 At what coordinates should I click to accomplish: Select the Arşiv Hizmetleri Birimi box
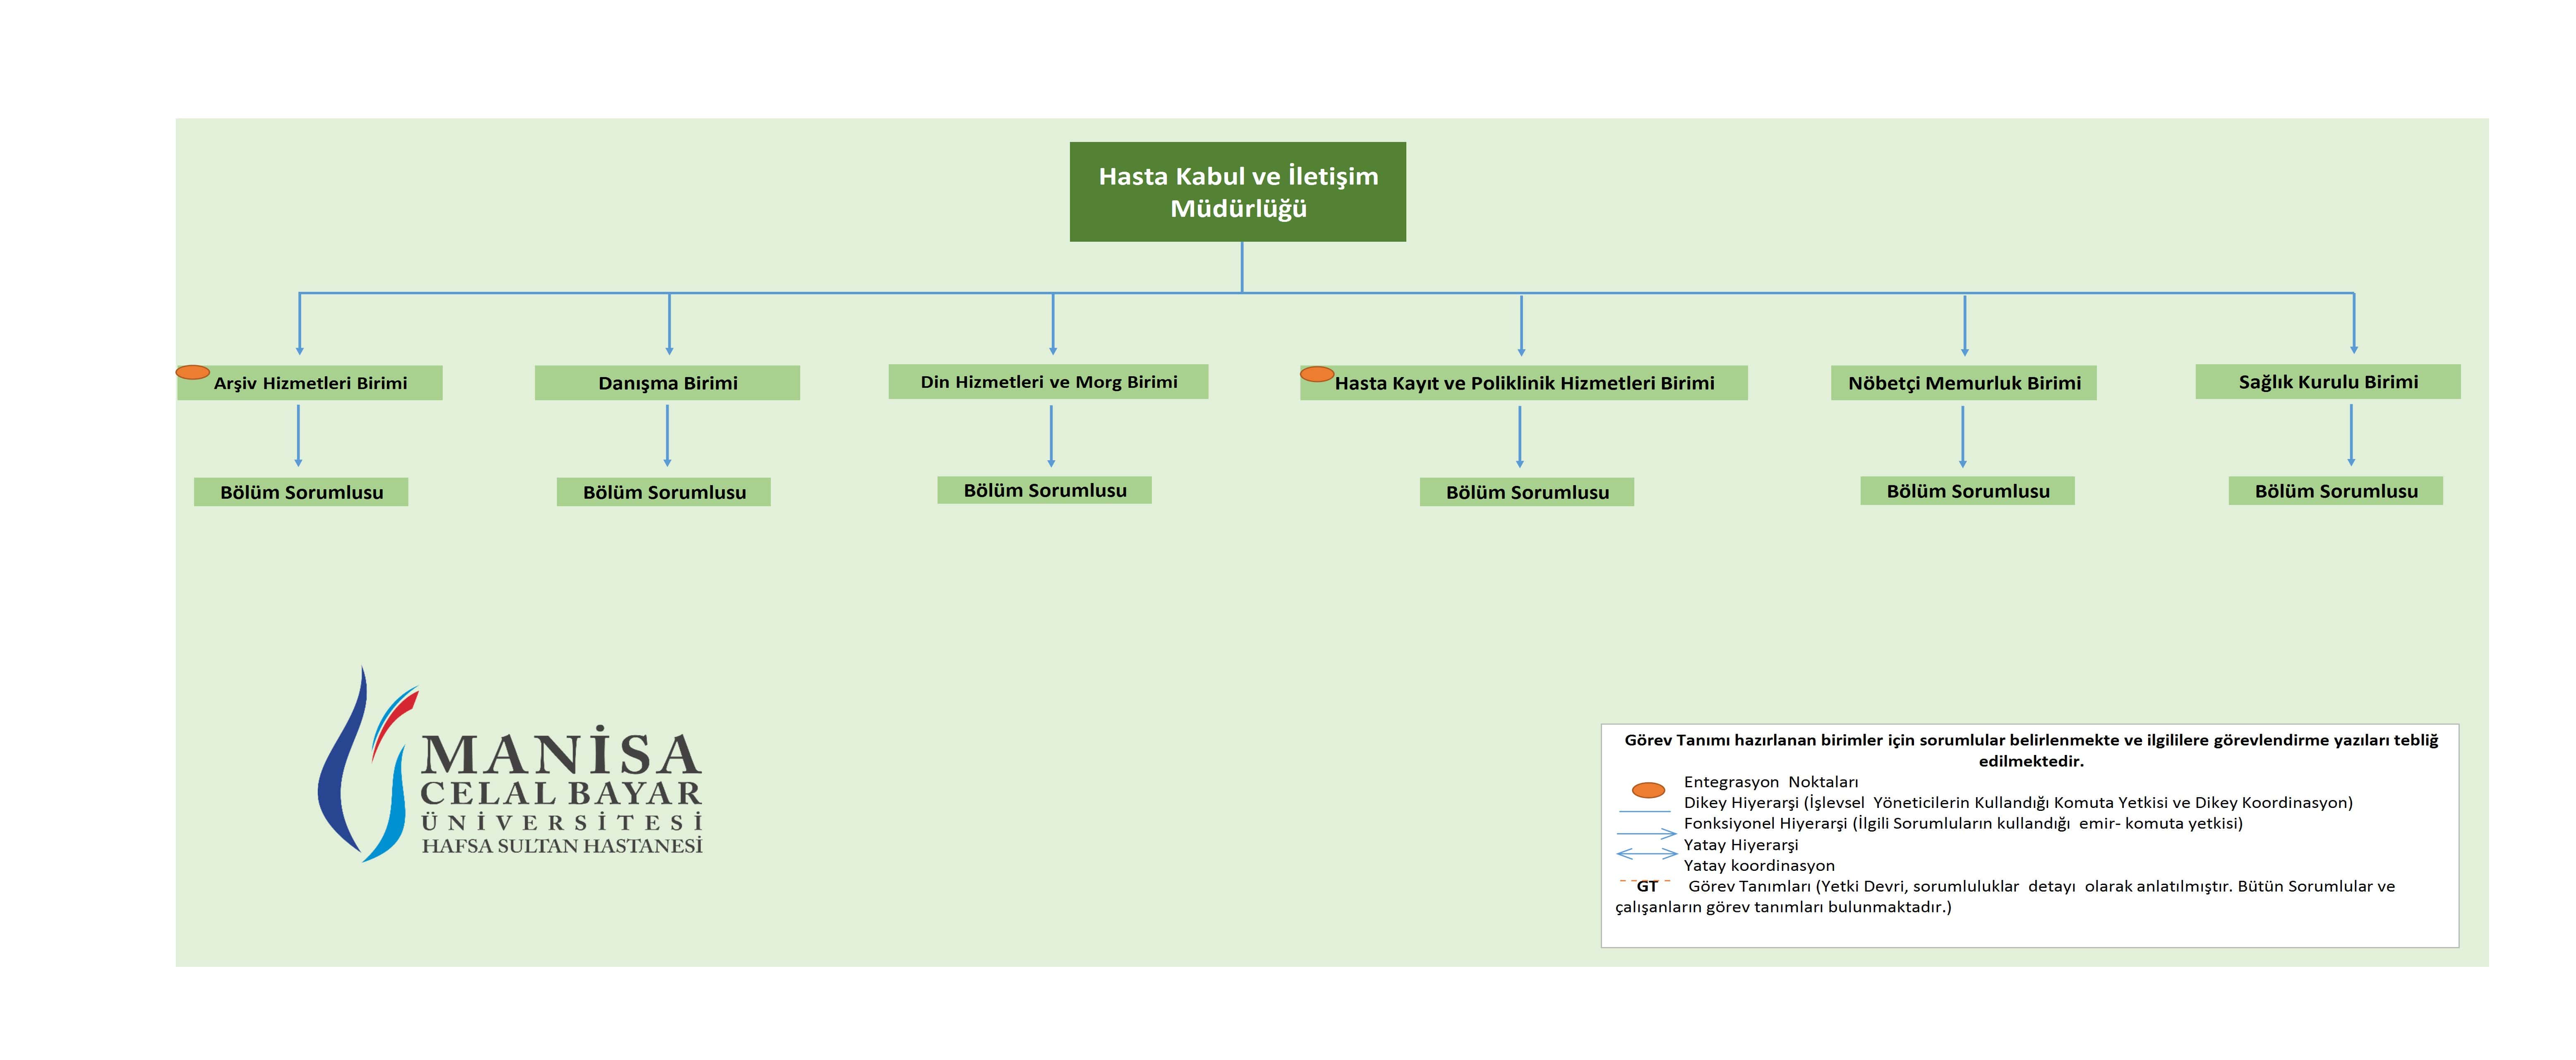click(310, 383)
